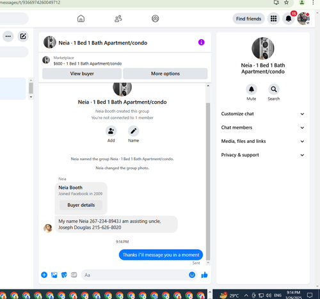Expand Media, files and links section
This screenshot has width=320, height=299.
(x=262, y=141)
